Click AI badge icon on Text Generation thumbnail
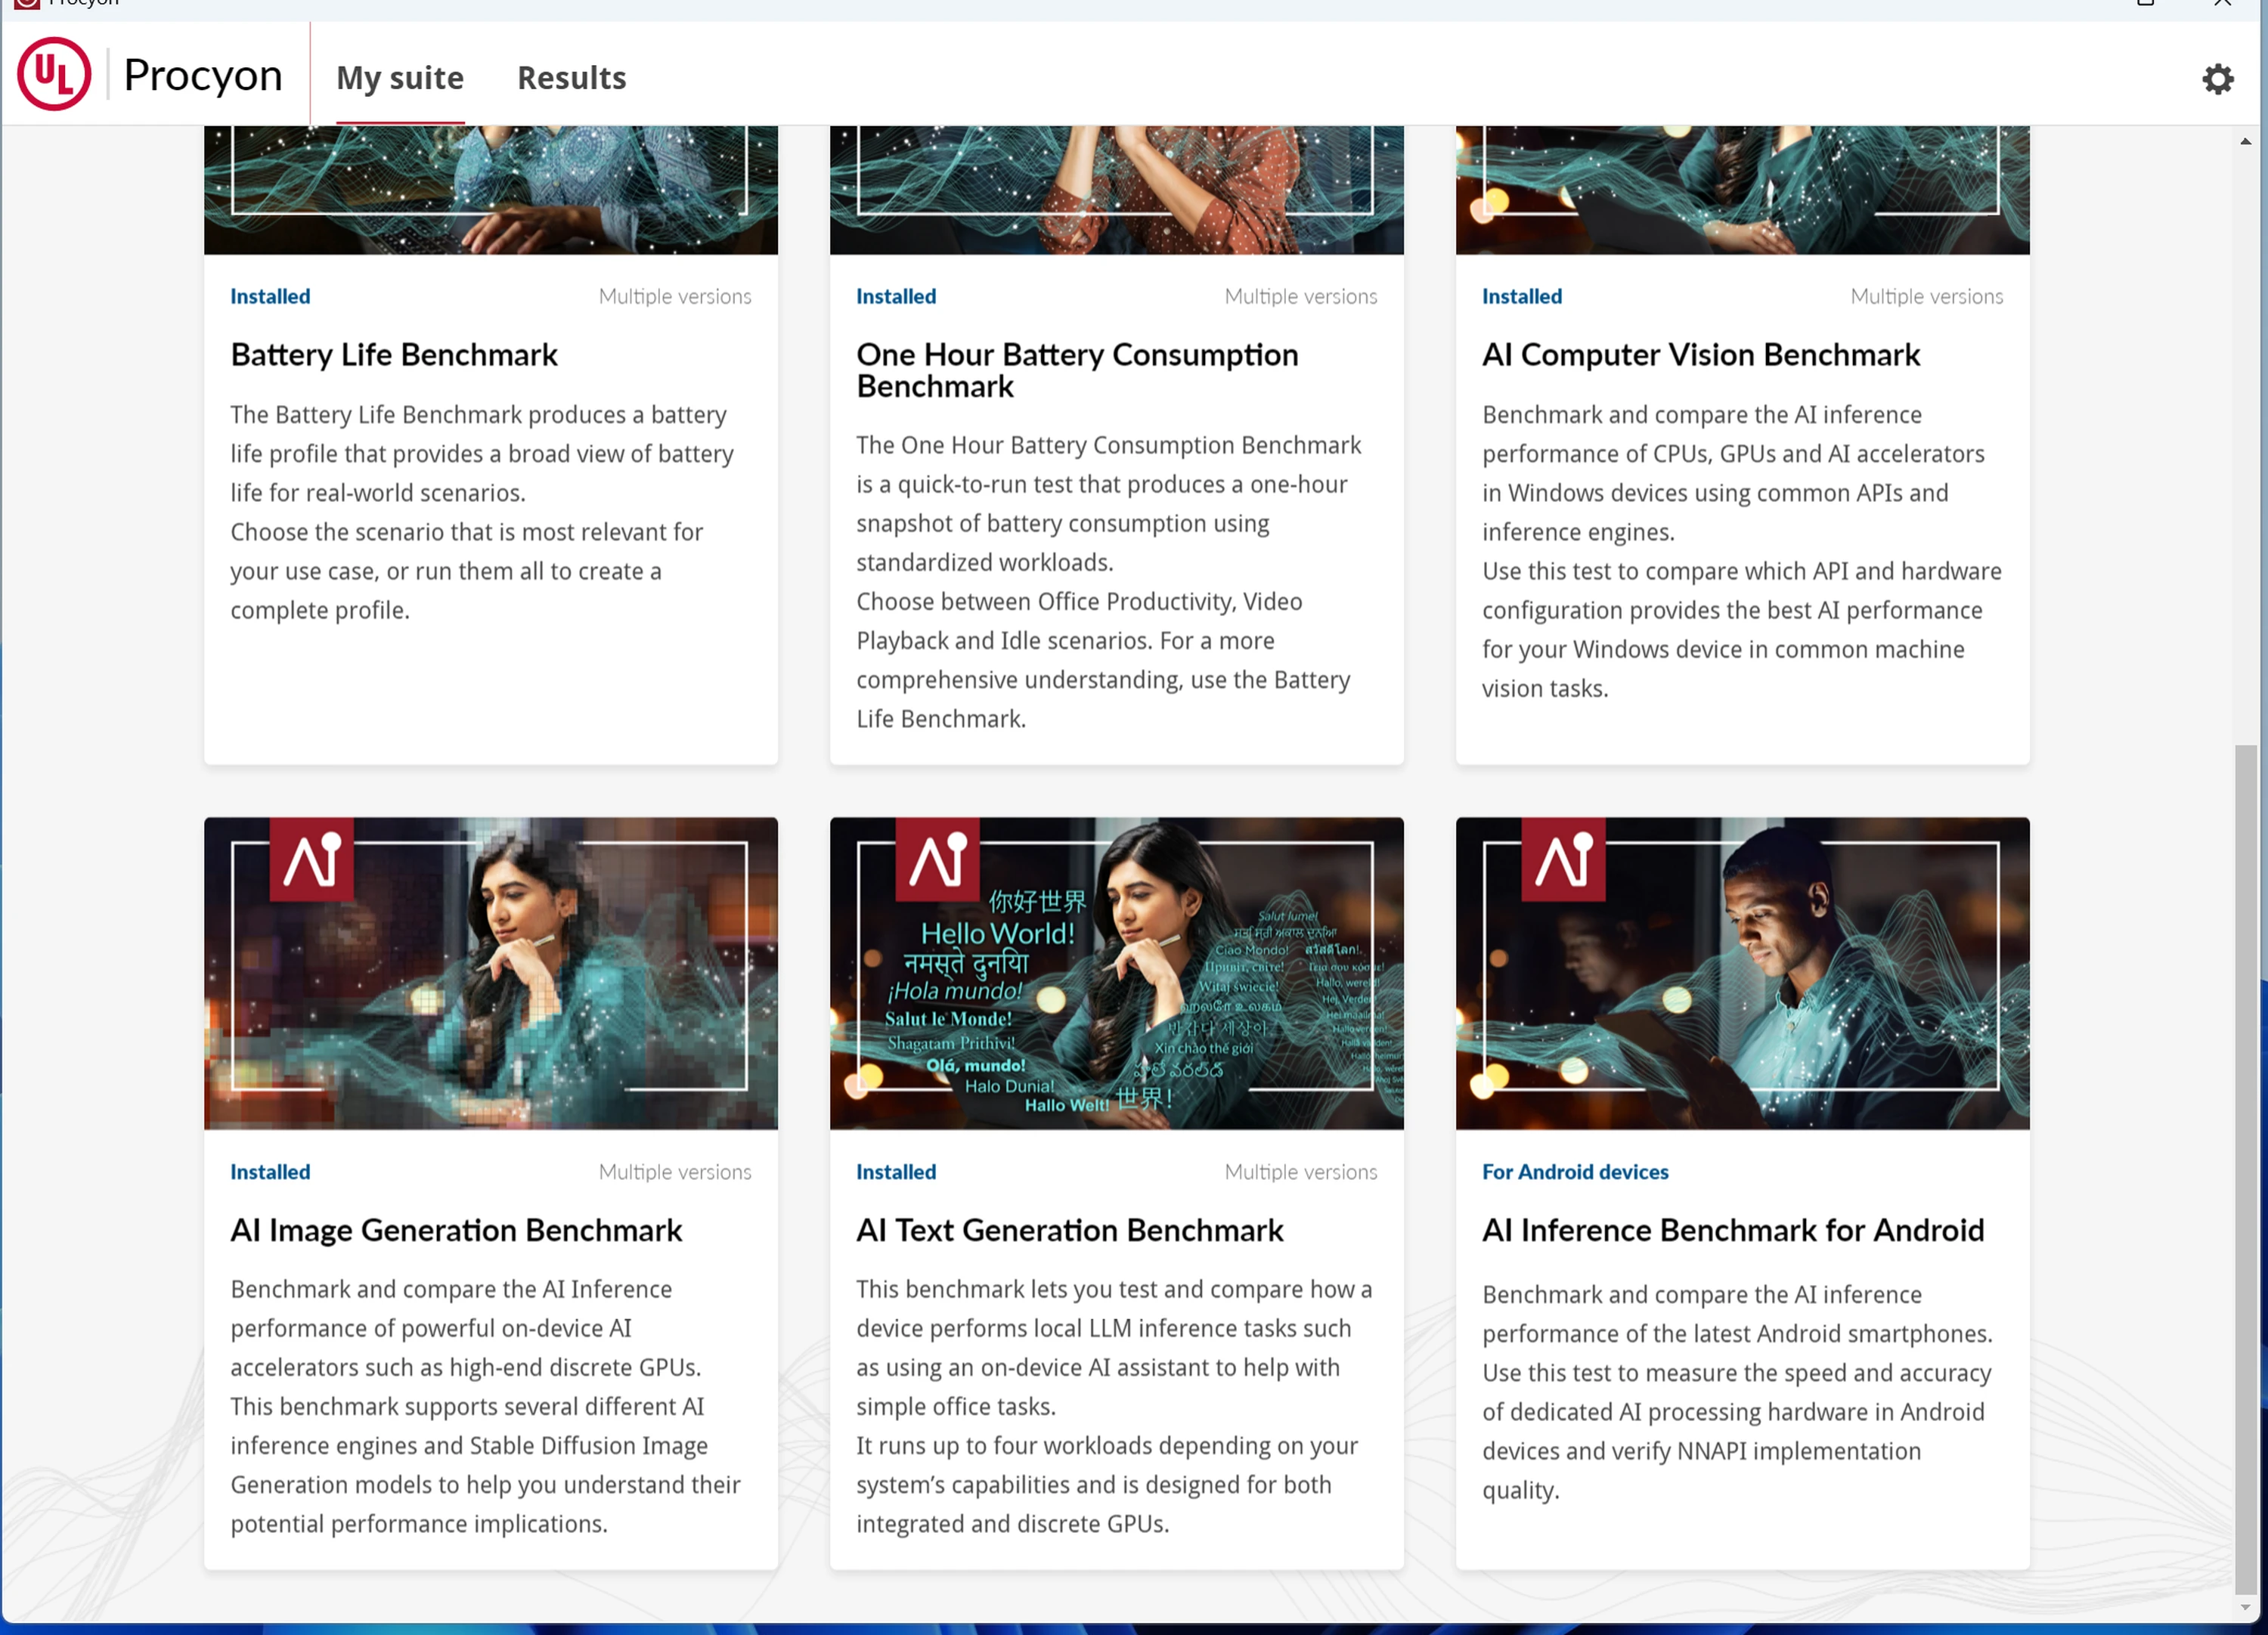 click(937, 858)
